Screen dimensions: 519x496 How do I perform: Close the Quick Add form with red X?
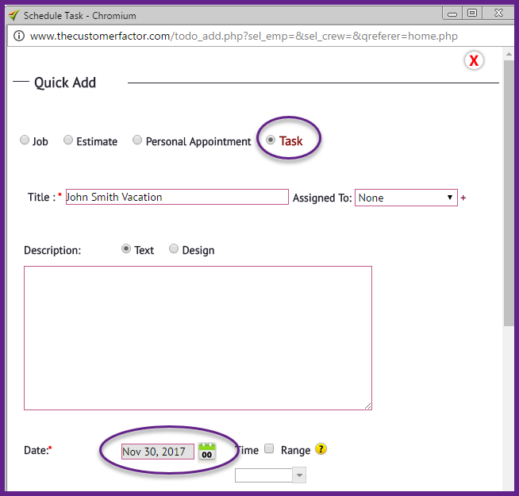[474, 60]
